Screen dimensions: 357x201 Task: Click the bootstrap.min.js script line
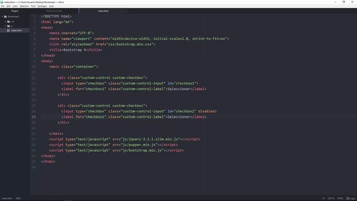tap(117, 150)
